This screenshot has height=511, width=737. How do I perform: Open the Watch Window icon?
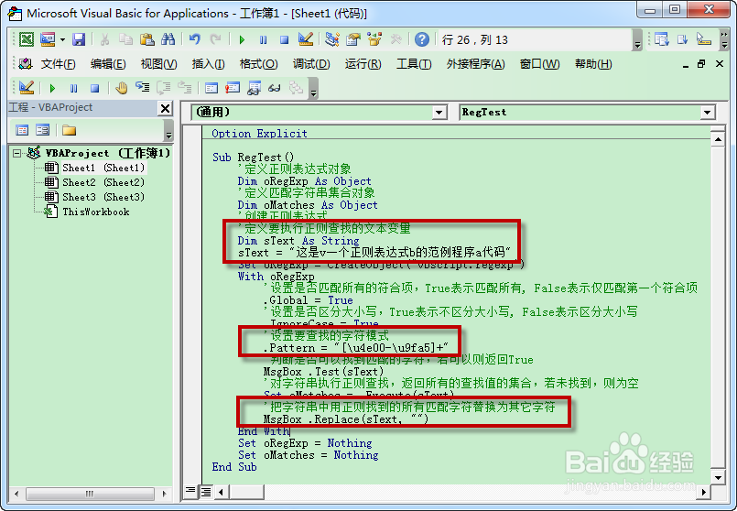(x=254, y=88)
